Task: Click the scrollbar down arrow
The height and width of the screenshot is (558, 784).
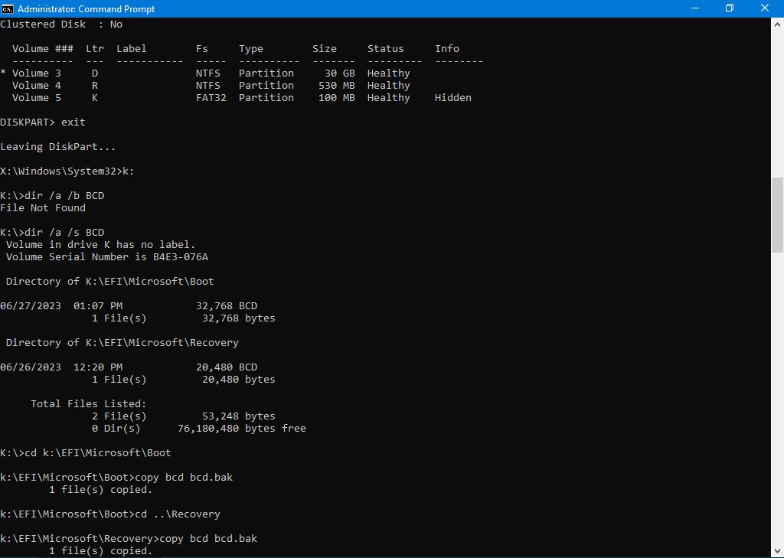Action: [x=777, y=551]
